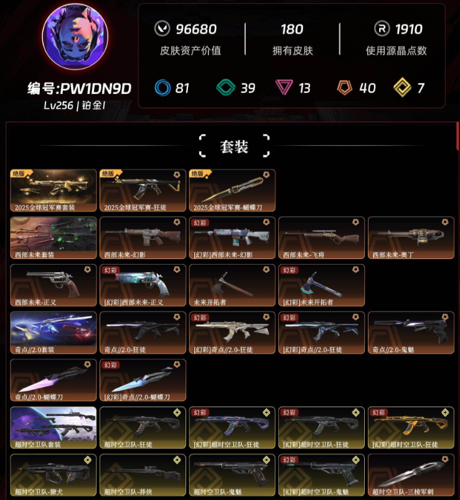The width and height of the screenshot is (460, 500).
Task: Click the 皮肤资产价值 96680 stat
Action: (190, 38)
